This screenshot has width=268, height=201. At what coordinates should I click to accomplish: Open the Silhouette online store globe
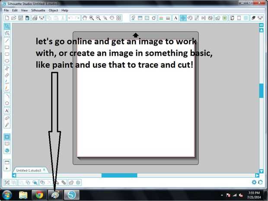point(7,151)
